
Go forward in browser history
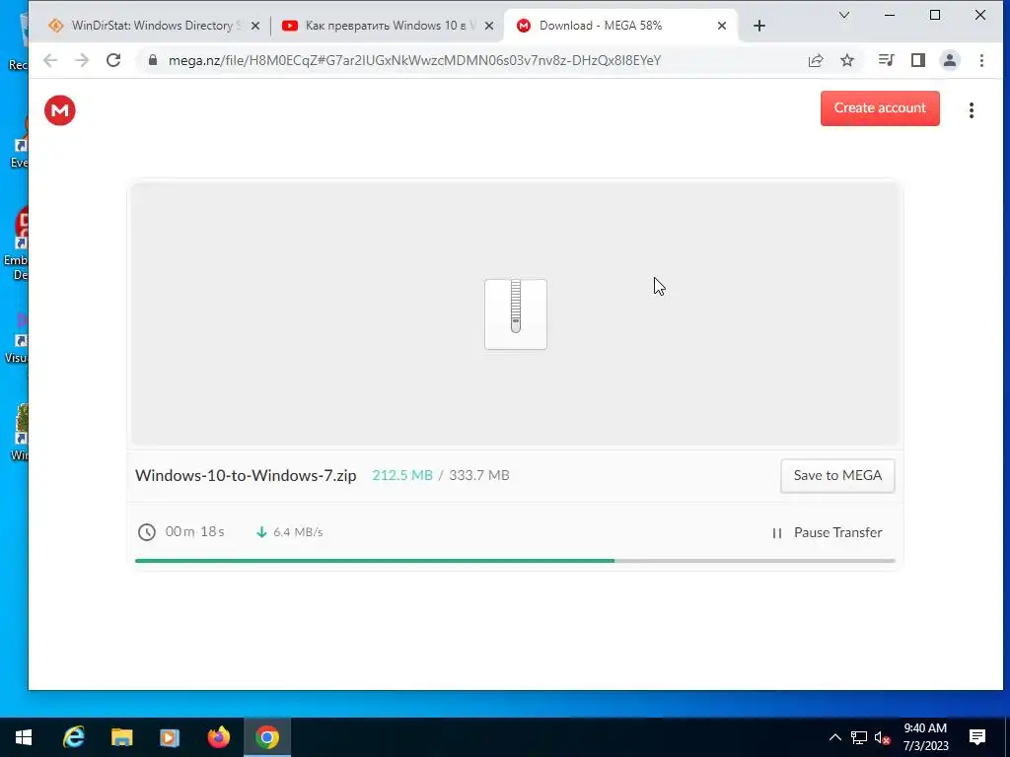82,60
